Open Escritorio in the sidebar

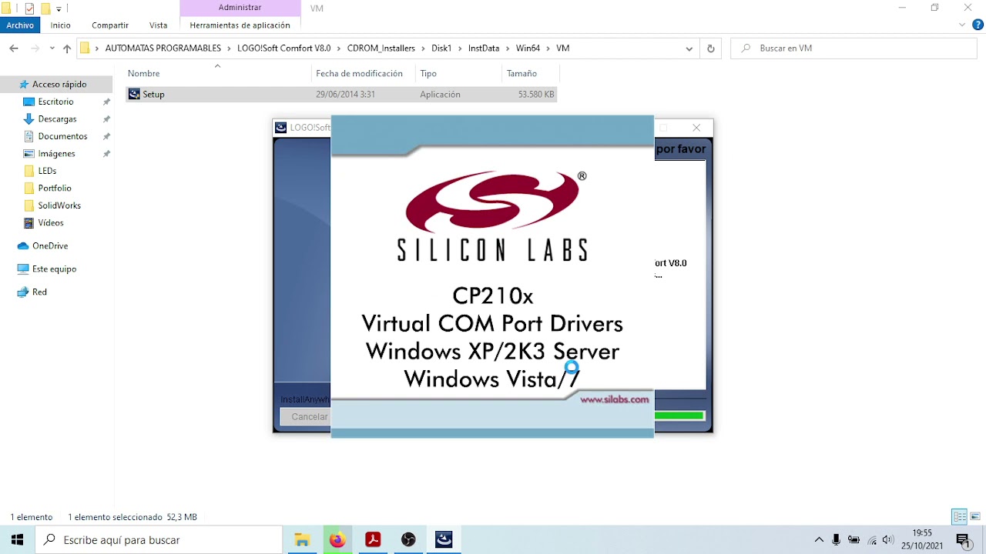coord(56,102)
